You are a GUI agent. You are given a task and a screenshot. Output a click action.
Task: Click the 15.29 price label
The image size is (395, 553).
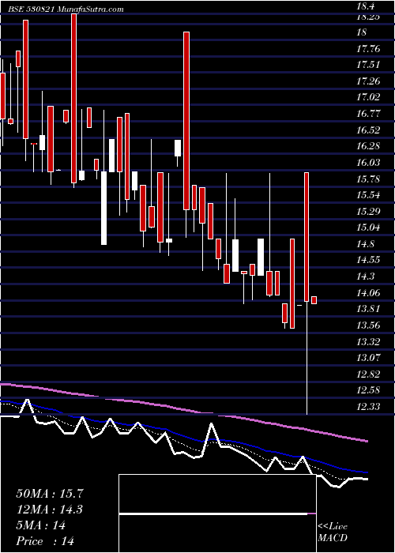[x=368, y=211]
